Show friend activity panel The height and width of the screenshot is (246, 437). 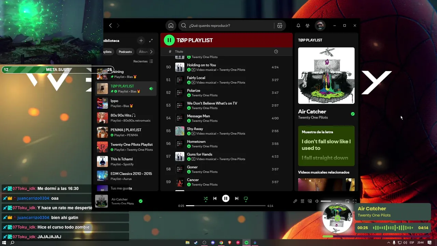click(x=307, y=26)
